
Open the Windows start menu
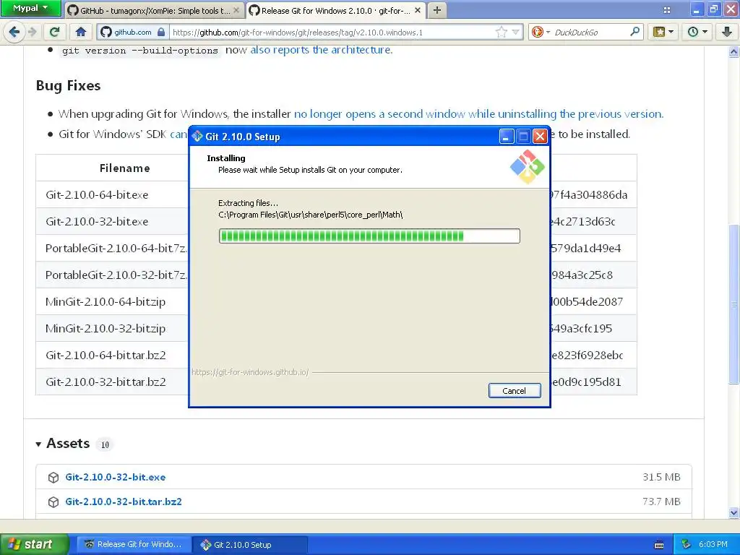pos(34,544)
